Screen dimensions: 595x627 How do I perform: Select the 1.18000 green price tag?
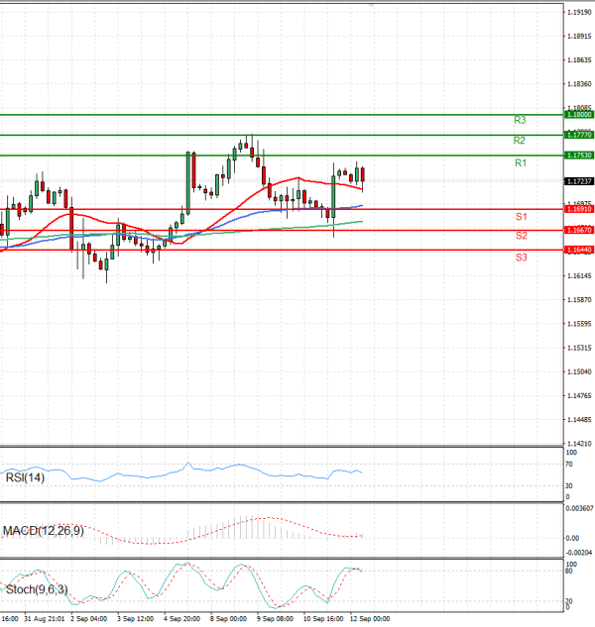click(x=579, y=115)
